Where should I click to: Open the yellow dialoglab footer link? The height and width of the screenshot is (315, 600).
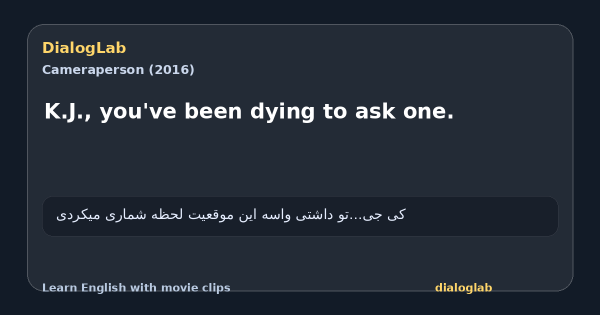click(x=463, y=288)
